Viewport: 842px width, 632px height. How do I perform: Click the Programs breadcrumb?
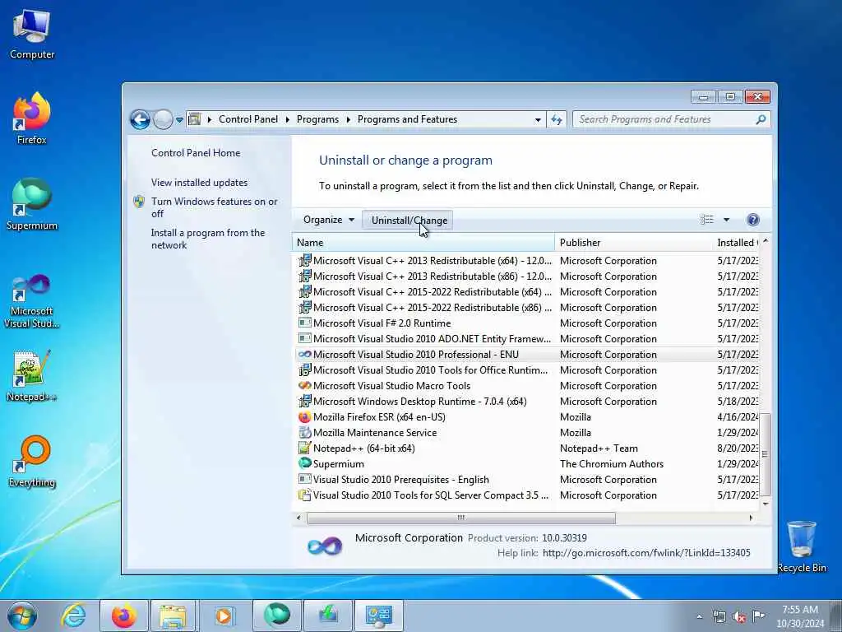(317, 119)
